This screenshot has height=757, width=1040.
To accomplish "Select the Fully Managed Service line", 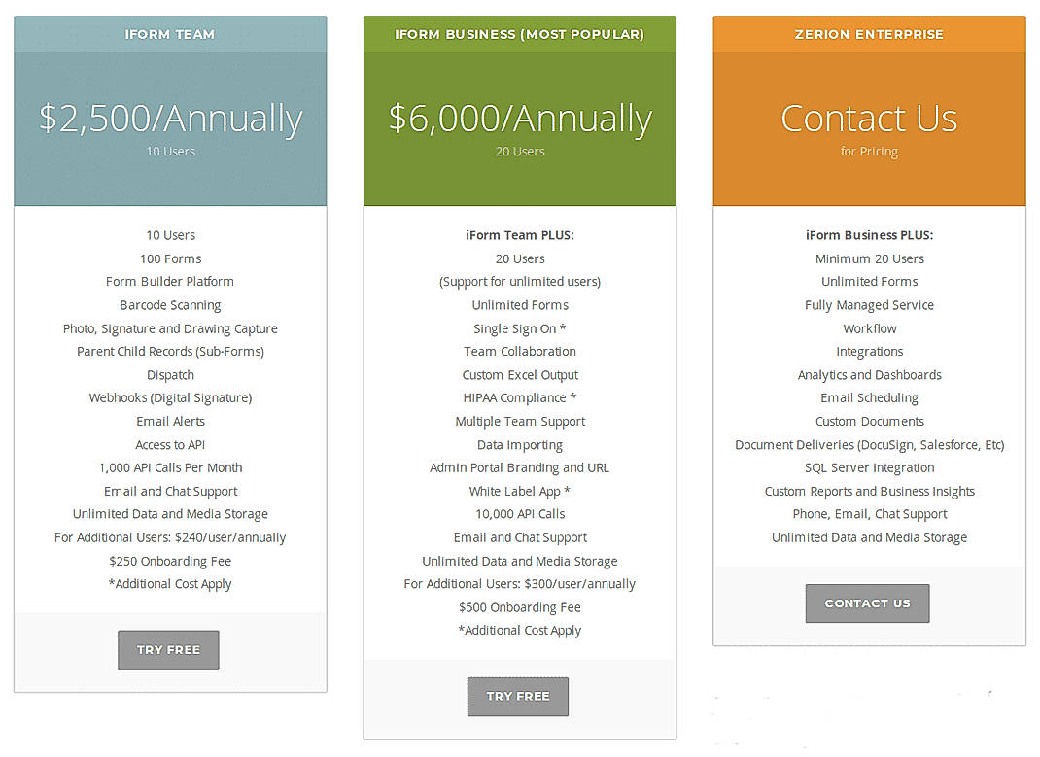I will (x=868, y=304).
